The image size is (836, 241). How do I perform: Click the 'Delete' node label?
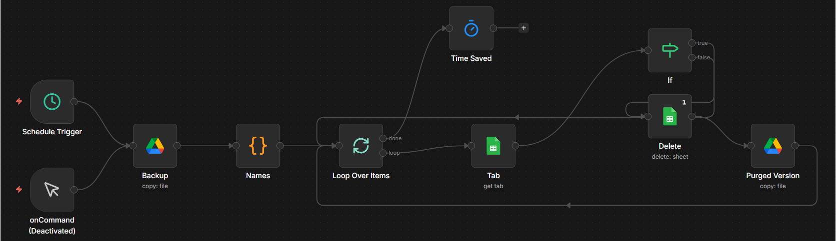click(670, 146)
